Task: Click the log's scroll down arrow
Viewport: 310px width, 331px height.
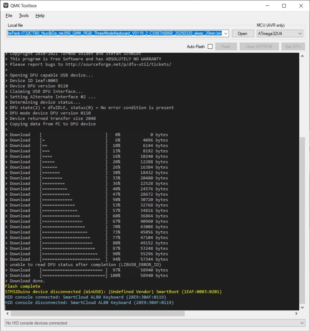Action: [x=302, y=307]
